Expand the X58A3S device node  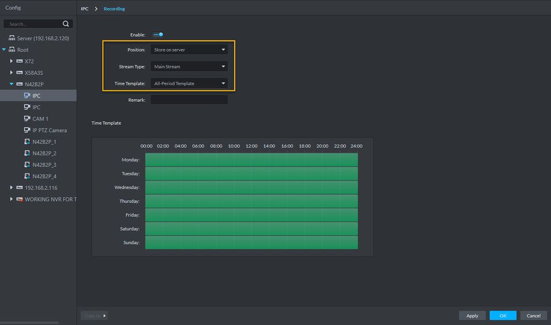[x=12, y=73]
